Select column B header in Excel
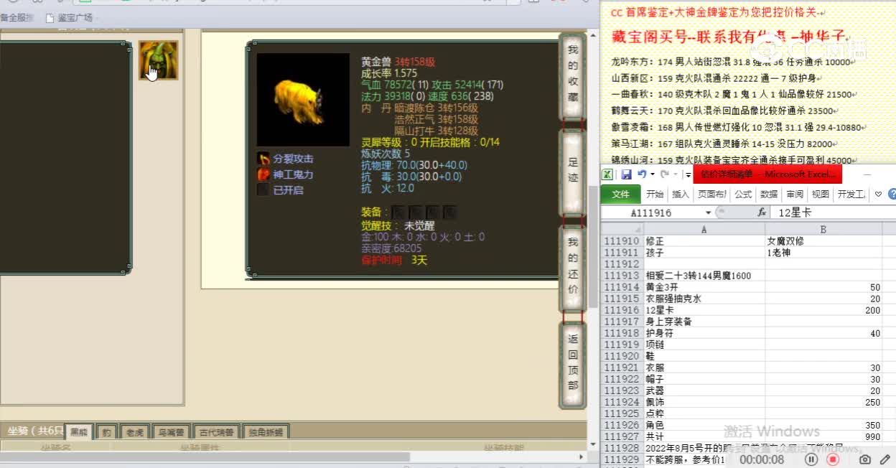The image size is (896, 468). click(x=823, y=229)
